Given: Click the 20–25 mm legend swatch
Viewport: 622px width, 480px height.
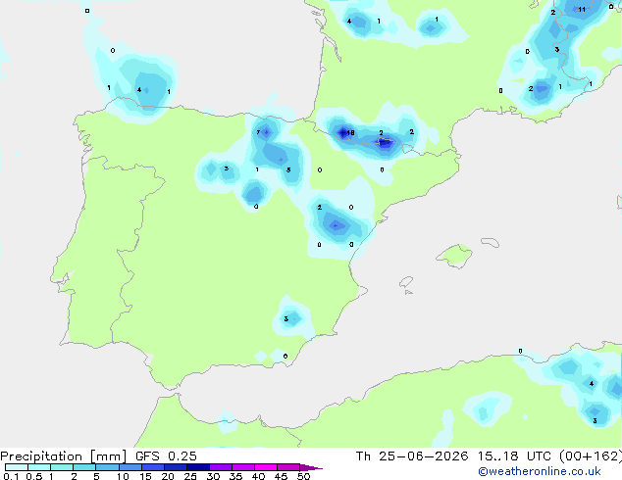Looking at the screenshot, I should click(176, 467).
